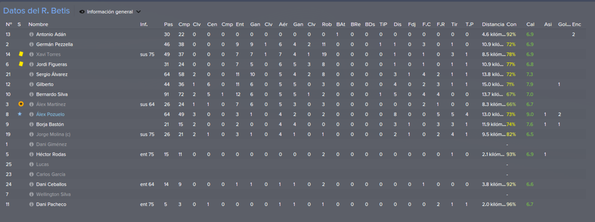Click Jordi Figueras yellow card icon
The height and width of the screenshot is (222, 595).
[x=21, y=64]
